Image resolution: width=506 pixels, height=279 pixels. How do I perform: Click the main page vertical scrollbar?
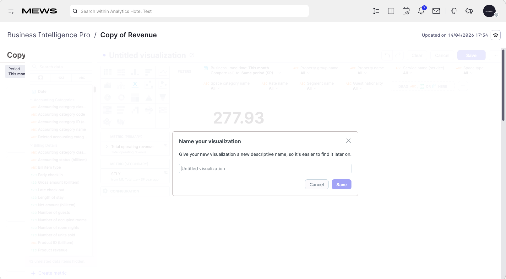(503, 85)
